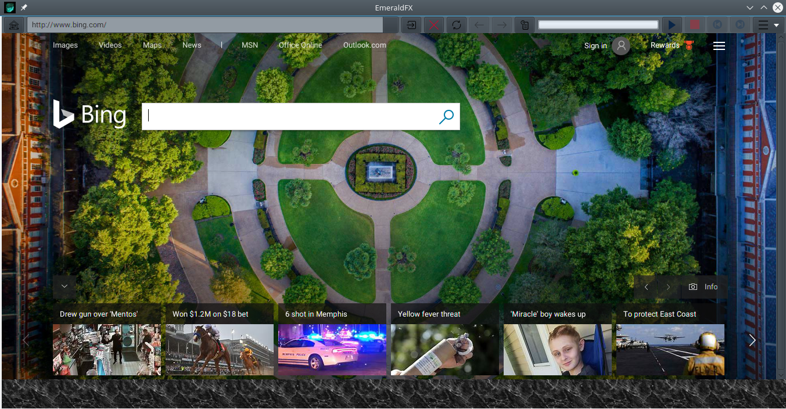Show next background image
This screenshot has width=786, height=409.
pos(669,287)
